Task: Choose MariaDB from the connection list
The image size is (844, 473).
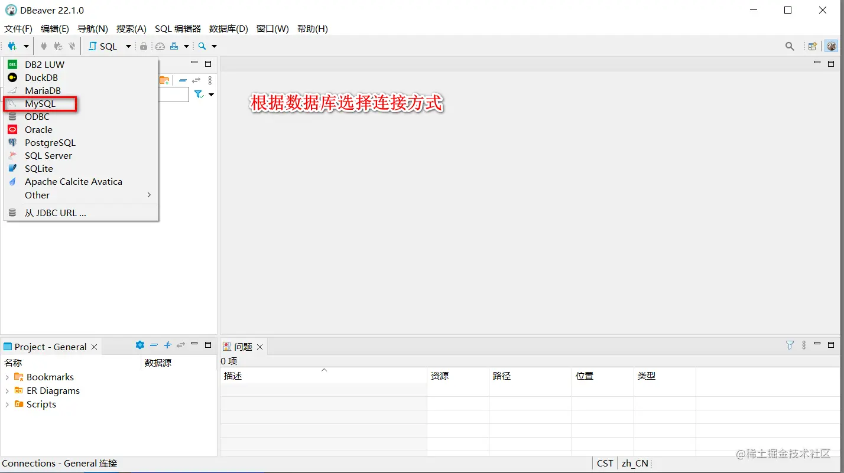Action: tap(81, 90)
